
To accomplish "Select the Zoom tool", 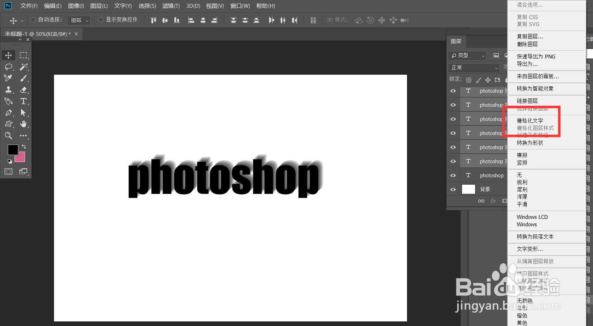I will [x=8, y=136].
